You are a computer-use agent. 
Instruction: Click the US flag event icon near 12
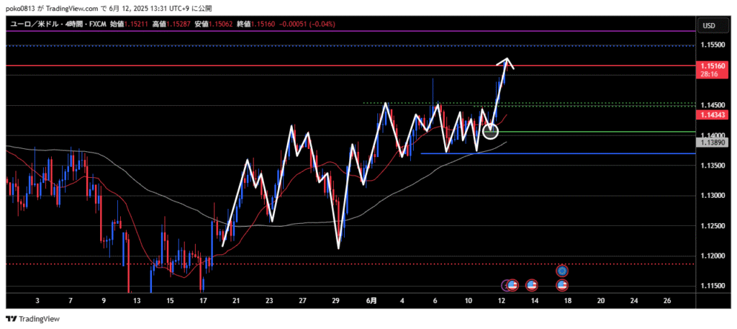tap(512, 285)
